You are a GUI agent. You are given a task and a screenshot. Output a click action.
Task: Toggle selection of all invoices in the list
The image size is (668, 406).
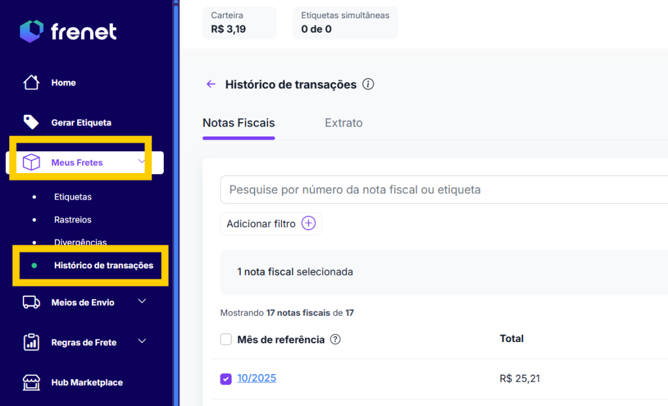tap(226, 339)
